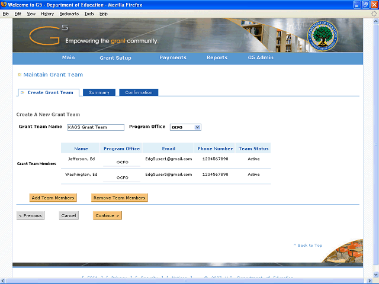Viewport: 379px width, 284px height.
Task: Click the Cancel button
Action: [x=69, y=215]
